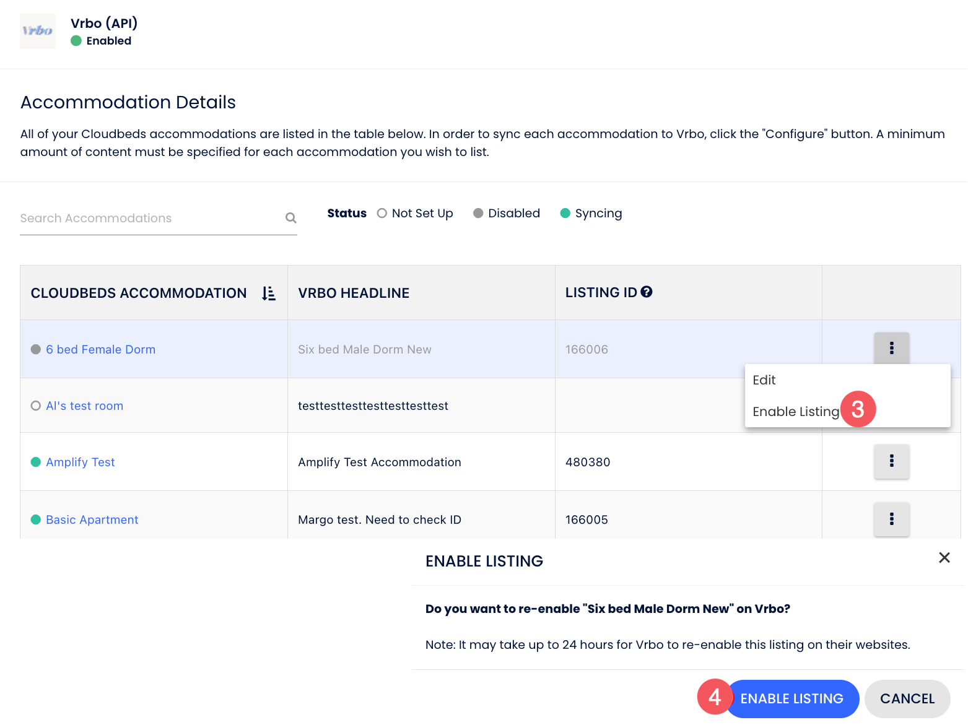Viewport: 968px width, 725px height.
Task: Expand the Basic Apartment actions menu
Action: coord(891,519)
